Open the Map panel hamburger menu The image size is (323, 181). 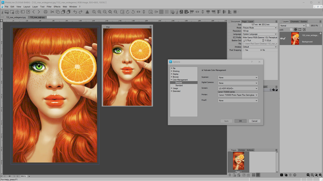[x=151, y=27]
